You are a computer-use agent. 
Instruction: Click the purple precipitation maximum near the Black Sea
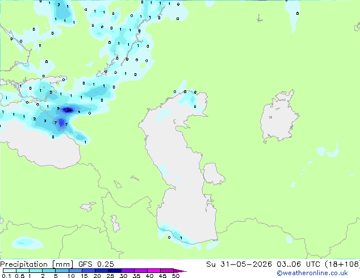[68, 110]
